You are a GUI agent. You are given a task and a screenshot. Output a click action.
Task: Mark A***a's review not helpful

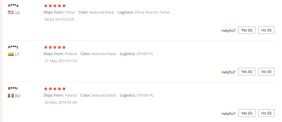point(266,30)
